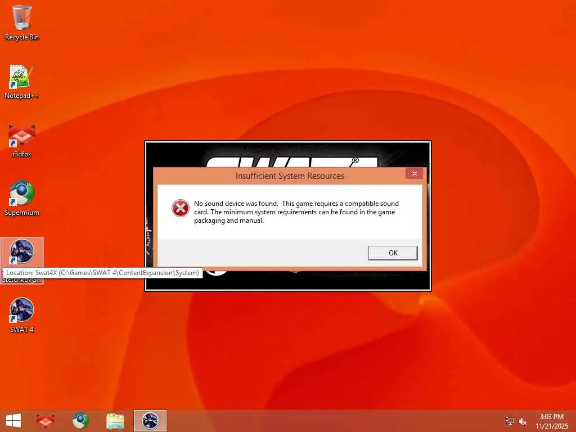The width and height of the screenshot is (576, 432).
Task: Open the taskbar clock showing 3:03 PM
Action: [551, 421]
